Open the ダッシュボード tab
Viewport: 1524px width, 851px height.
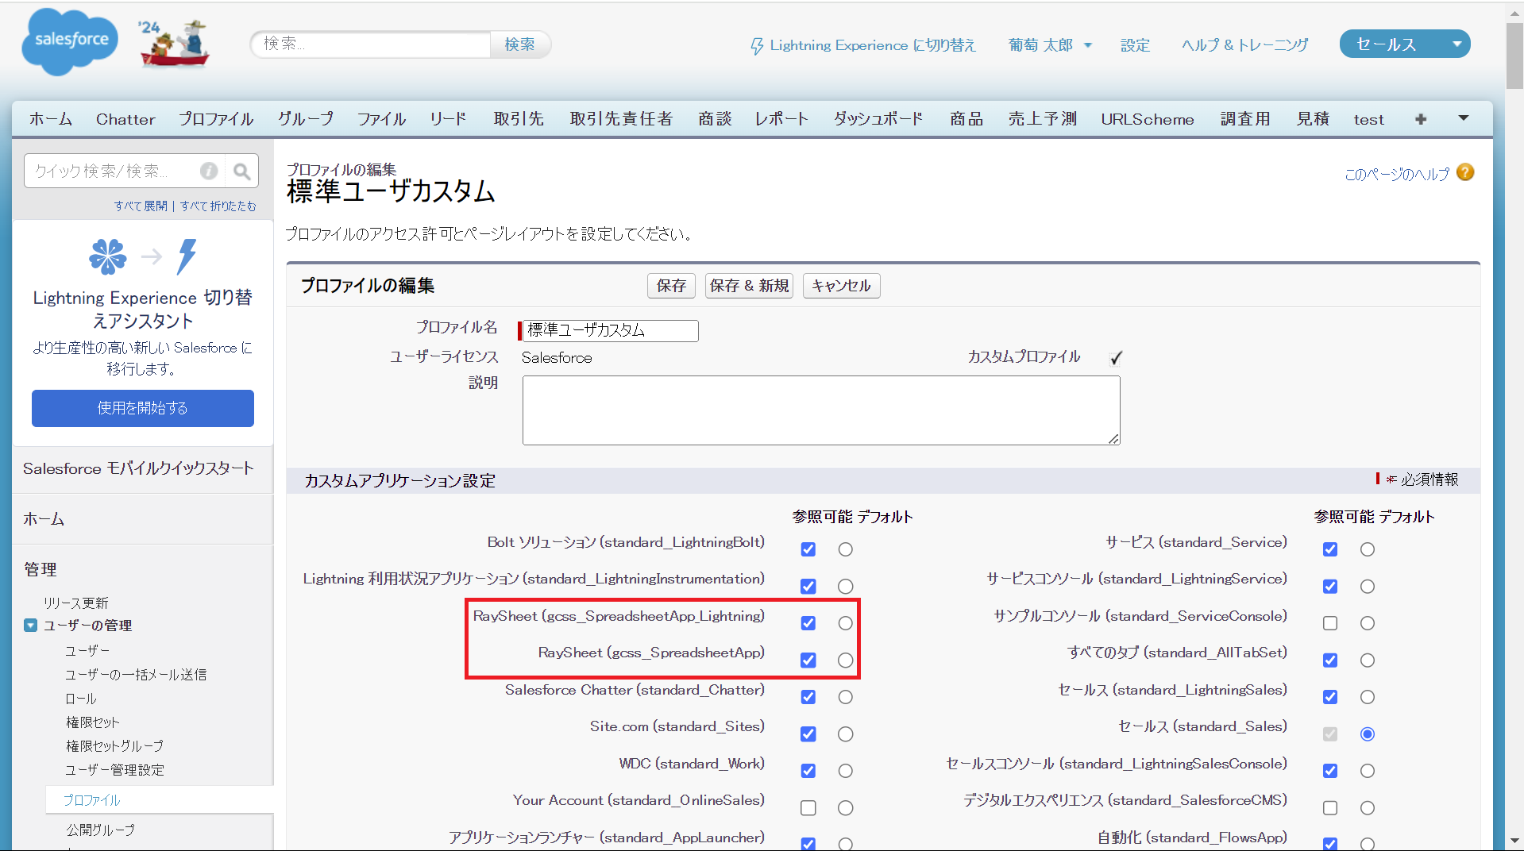(878, 119)
